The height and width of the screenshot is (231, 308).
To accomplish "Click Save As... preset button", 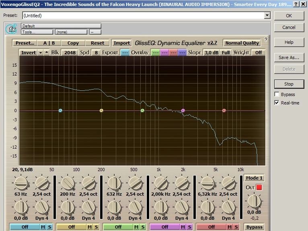I will [x=289, y=57].
